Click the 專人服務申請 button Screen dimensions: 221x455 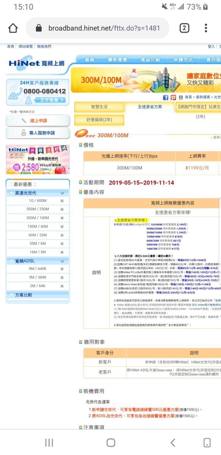point(38,133)
